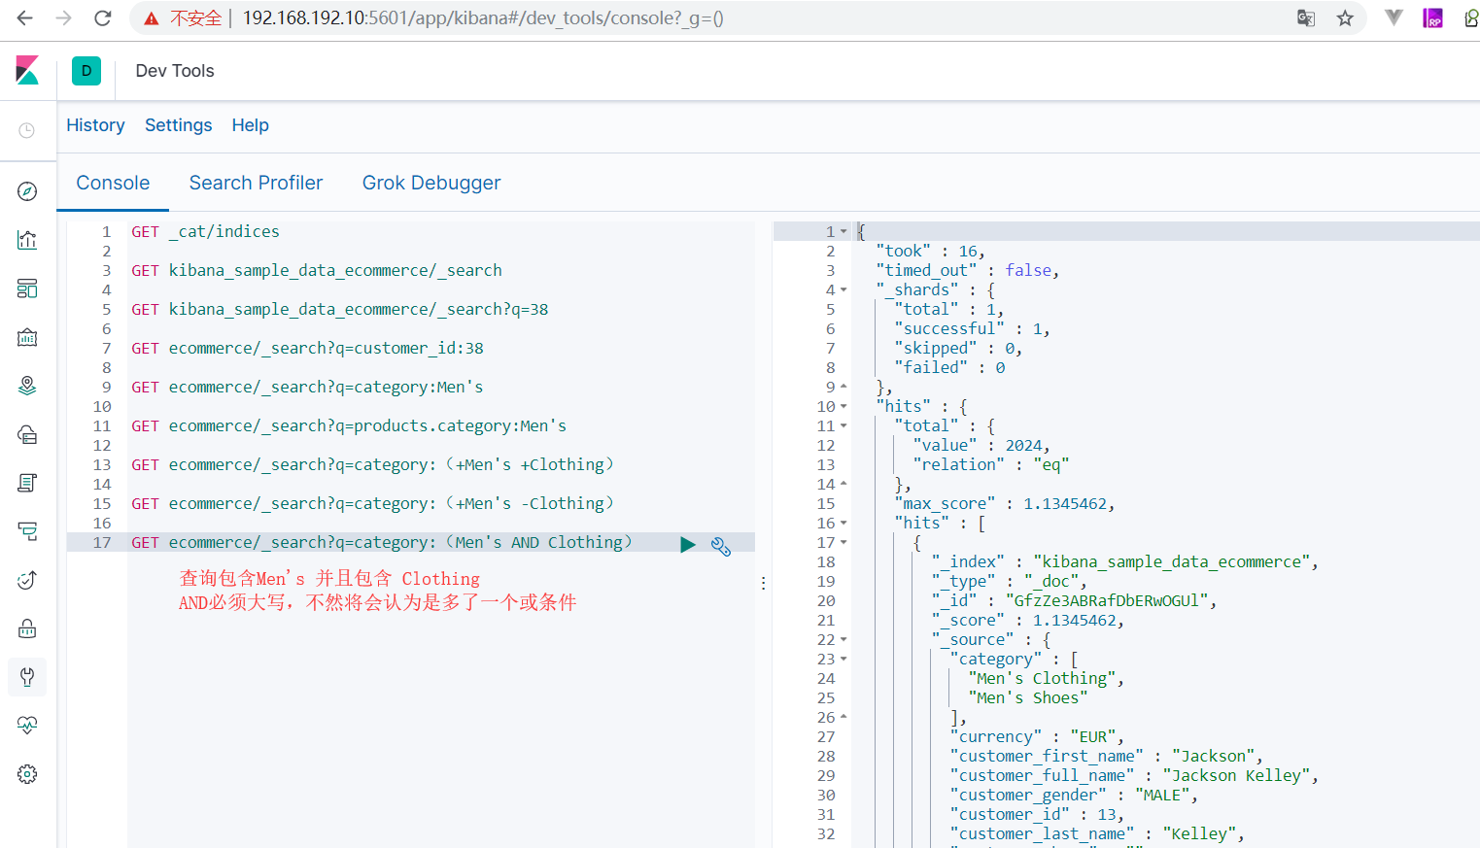Open Machine Learning icon in sidebar
Image resolution: width=1480 pixels, height=848 pixels.
pos(27,434)
